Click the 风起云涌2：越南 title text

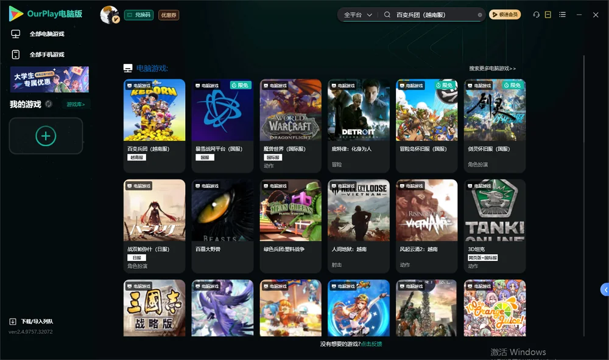click(x=419, y=249)
